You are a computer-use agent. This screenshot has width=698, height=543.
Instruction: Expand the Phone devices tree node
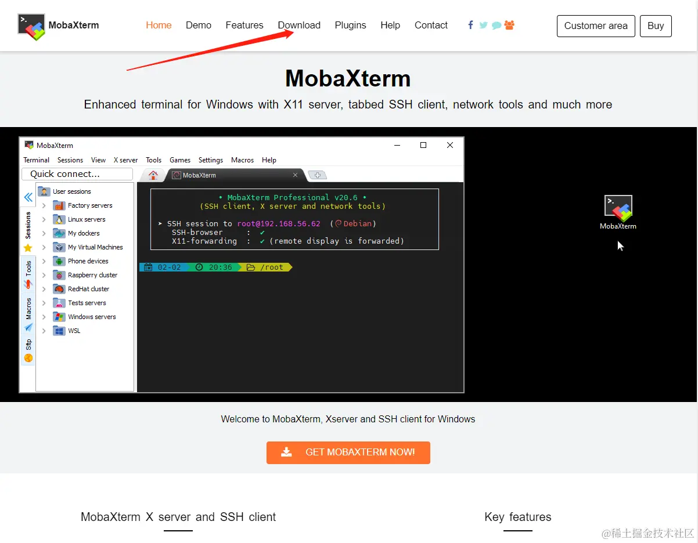click(x=44, y=261)
